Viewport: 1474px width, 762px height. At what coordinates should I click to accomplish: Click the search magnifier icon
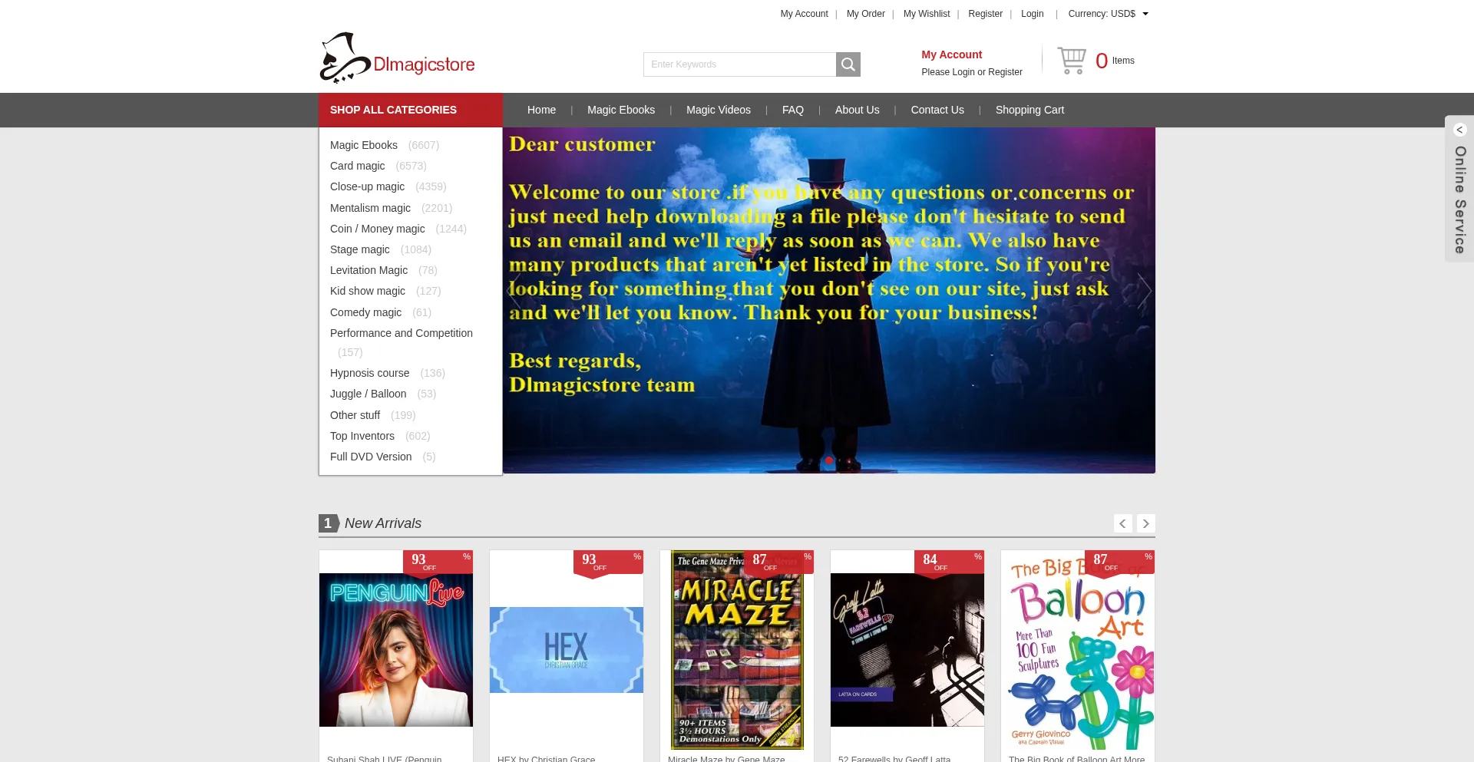[x=848, y=64]
